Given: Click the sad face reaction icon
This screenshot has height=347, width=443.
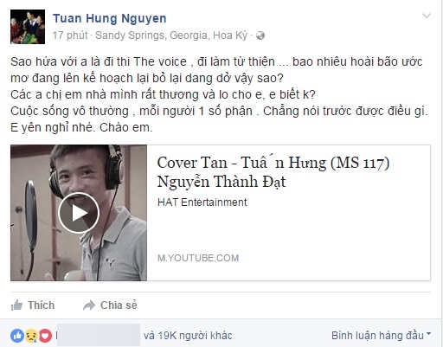Looking at the screenshot, I should [x=31, y=336].
